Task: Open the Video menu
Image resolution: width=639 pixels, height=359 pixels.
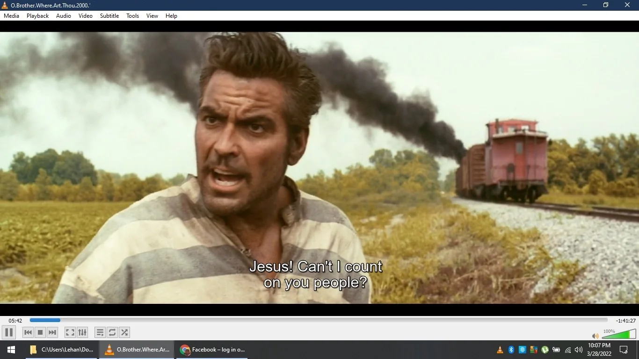Action: (86, 16)
